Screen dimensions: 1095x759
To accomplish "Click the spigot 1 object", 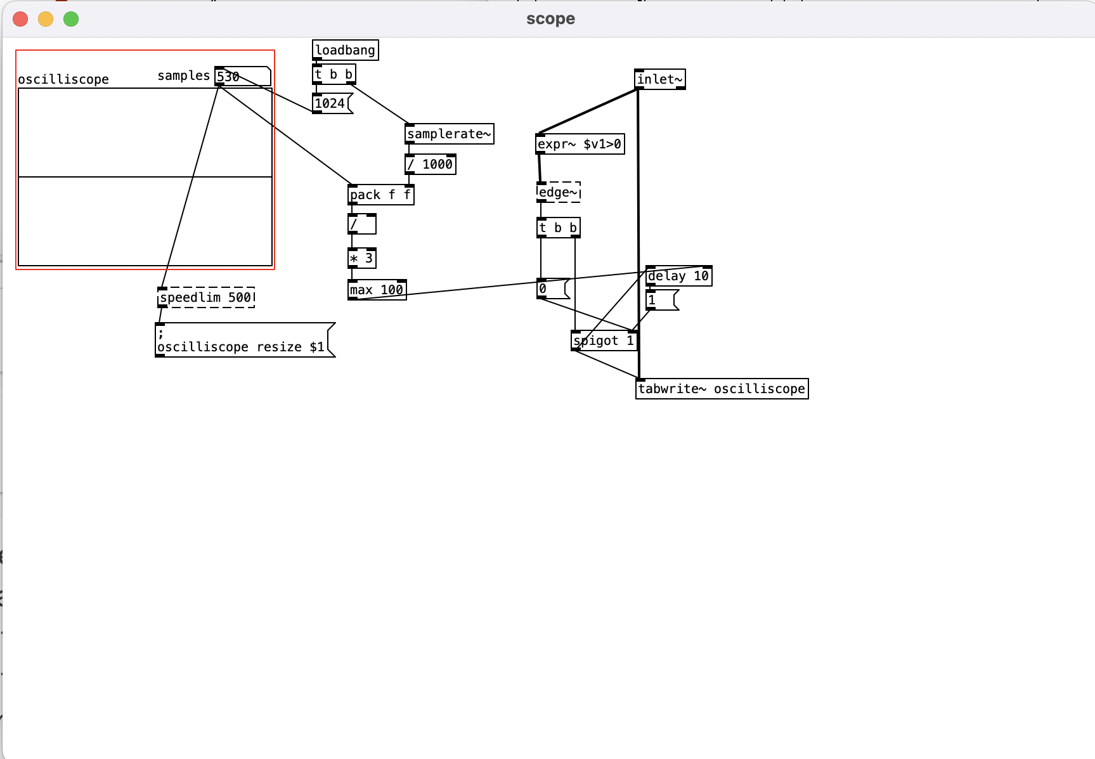I will point(604,341).
